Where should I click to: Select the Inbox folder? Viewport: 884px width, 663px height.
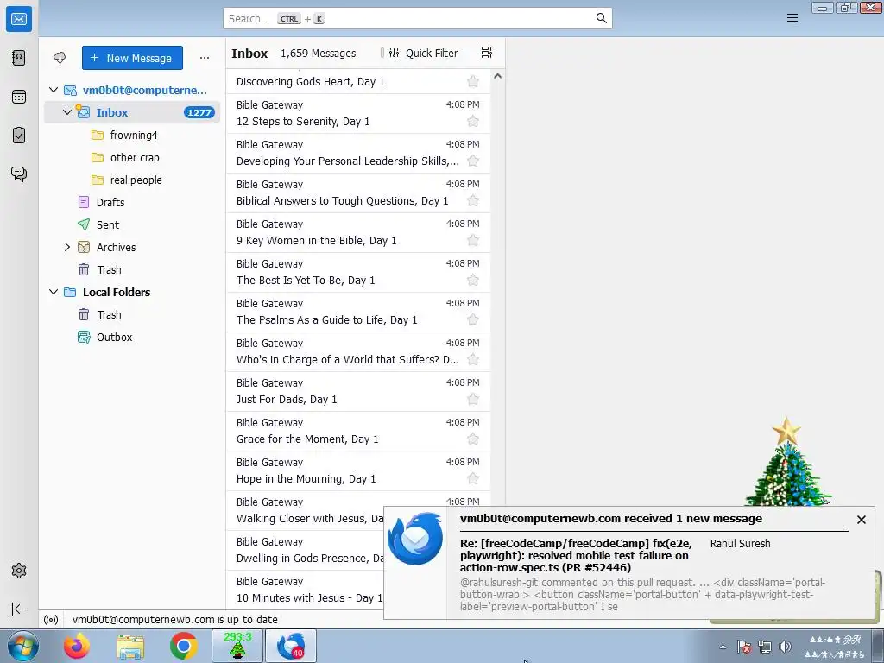(132, 112)
